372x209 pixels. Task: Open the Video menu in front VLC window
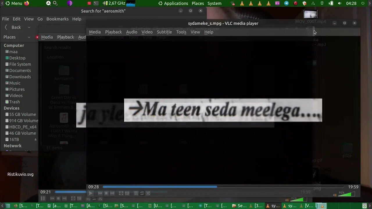147,32
